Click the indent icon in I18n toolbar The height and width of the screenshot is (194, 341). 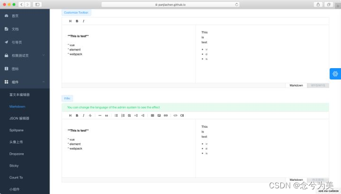coord(136,115)
